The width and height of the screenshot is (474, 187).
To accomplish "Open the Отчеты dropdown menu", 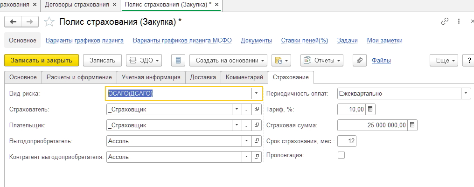I will [x=322, y=60].
